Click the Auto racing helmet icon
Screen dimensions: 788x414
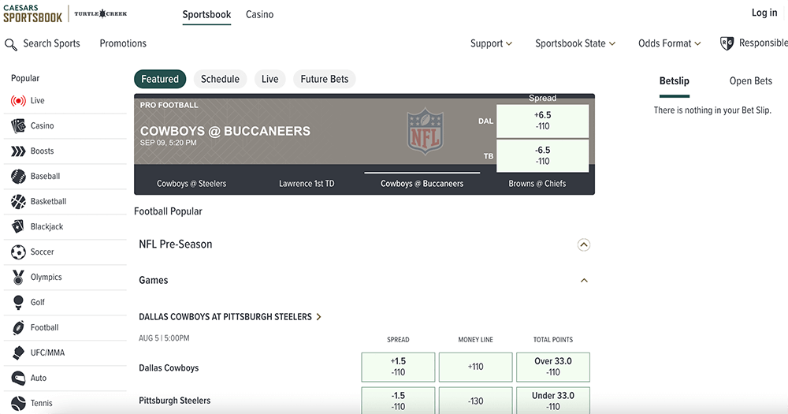[x=18, y=378]
